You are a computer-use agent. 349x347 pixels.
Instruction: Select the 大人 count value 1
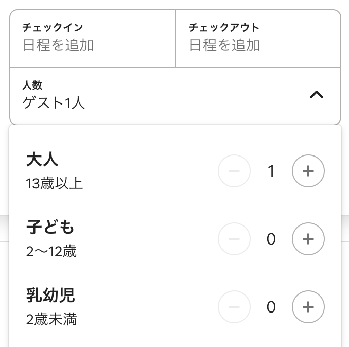coord(271,171)
